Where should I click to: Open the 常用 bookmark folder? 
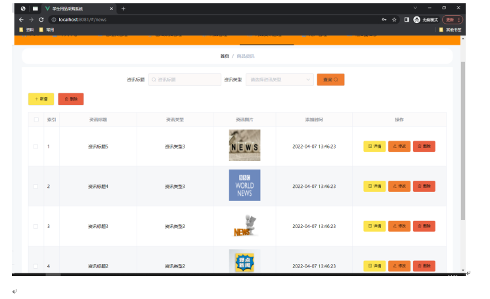pyautogui.click(x=47, y=30)
